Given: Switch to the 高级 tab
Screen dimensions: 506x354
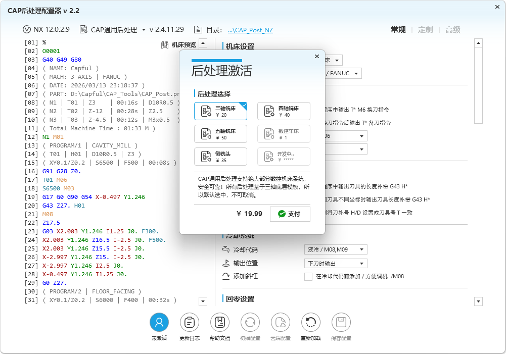Looking at the screenshot, I should click(x=452, y=29).
